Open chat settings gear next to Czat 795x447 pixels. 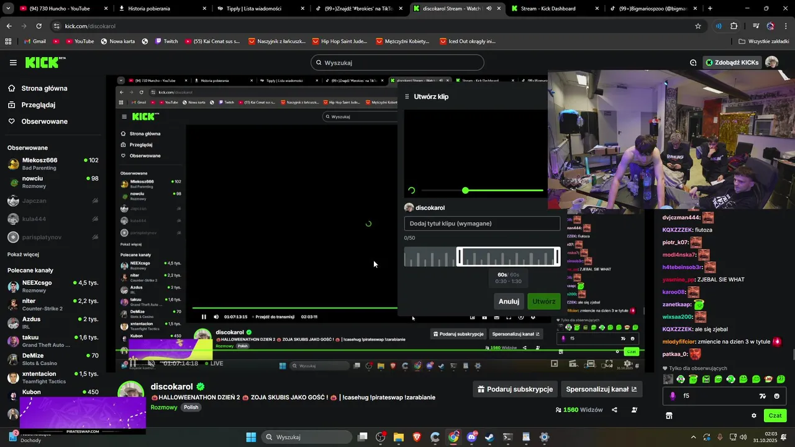[754, 415]
